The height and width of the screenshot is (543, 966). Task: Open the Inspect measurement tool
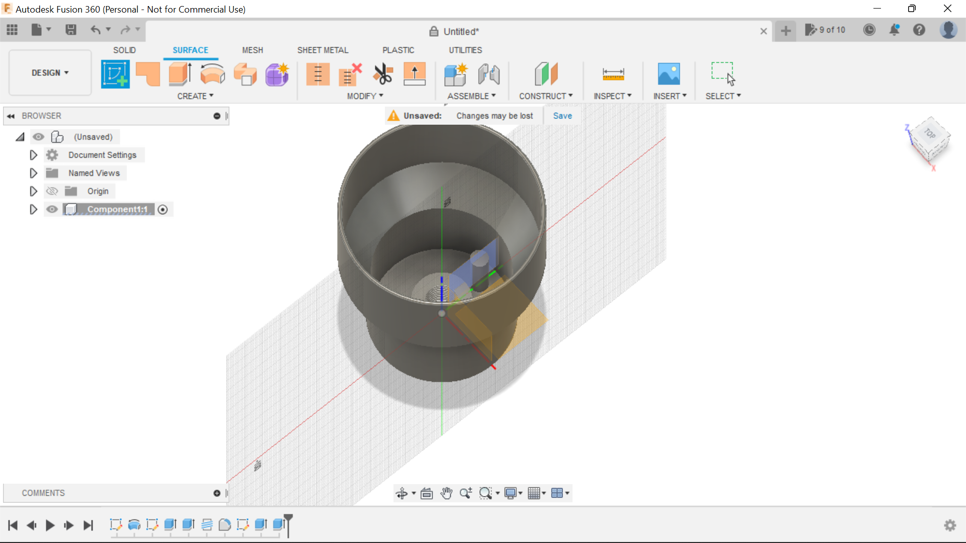(613, 73)
